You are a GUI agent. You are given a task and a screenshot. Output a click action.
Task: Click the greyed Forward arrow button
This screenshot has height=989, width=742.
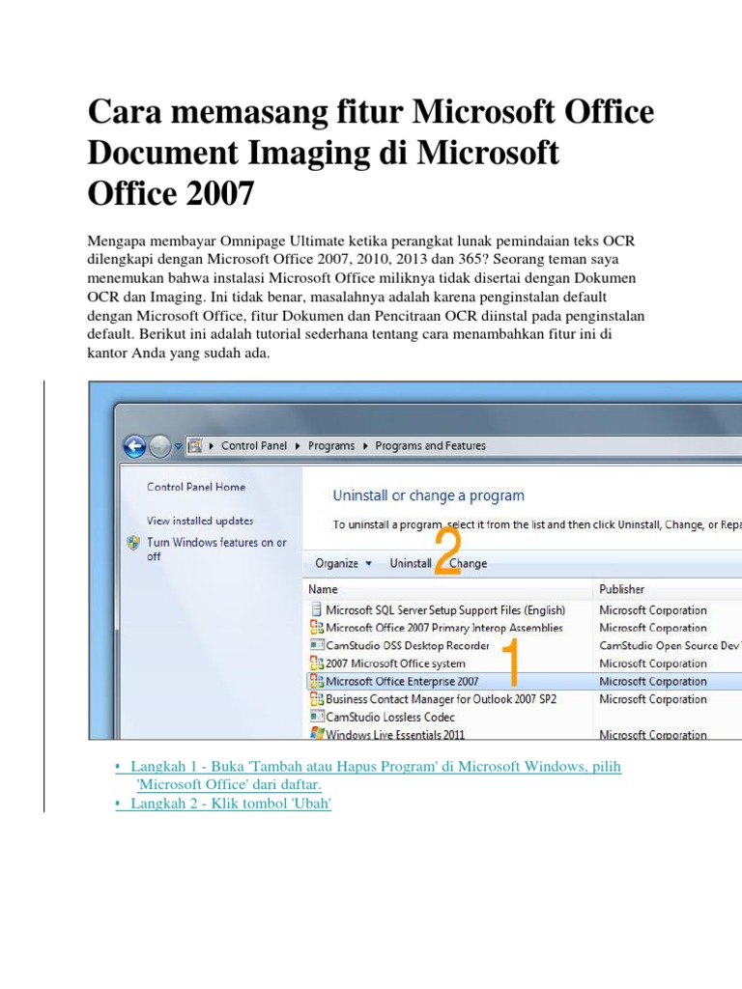(x=160, y=446)
